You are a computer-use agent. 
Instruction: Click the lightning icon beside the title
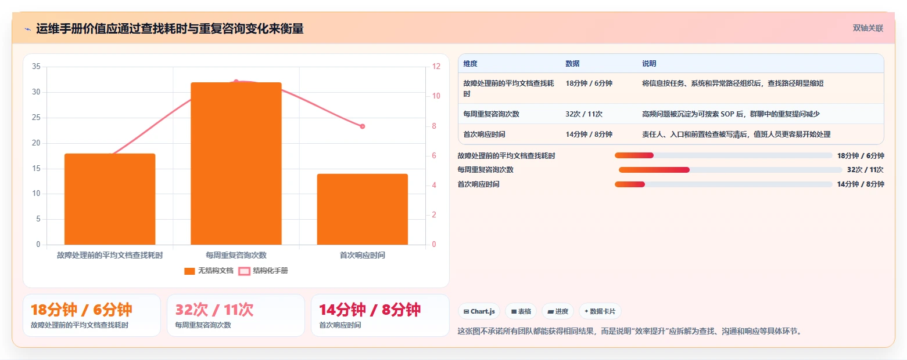[x=27, y=29]
